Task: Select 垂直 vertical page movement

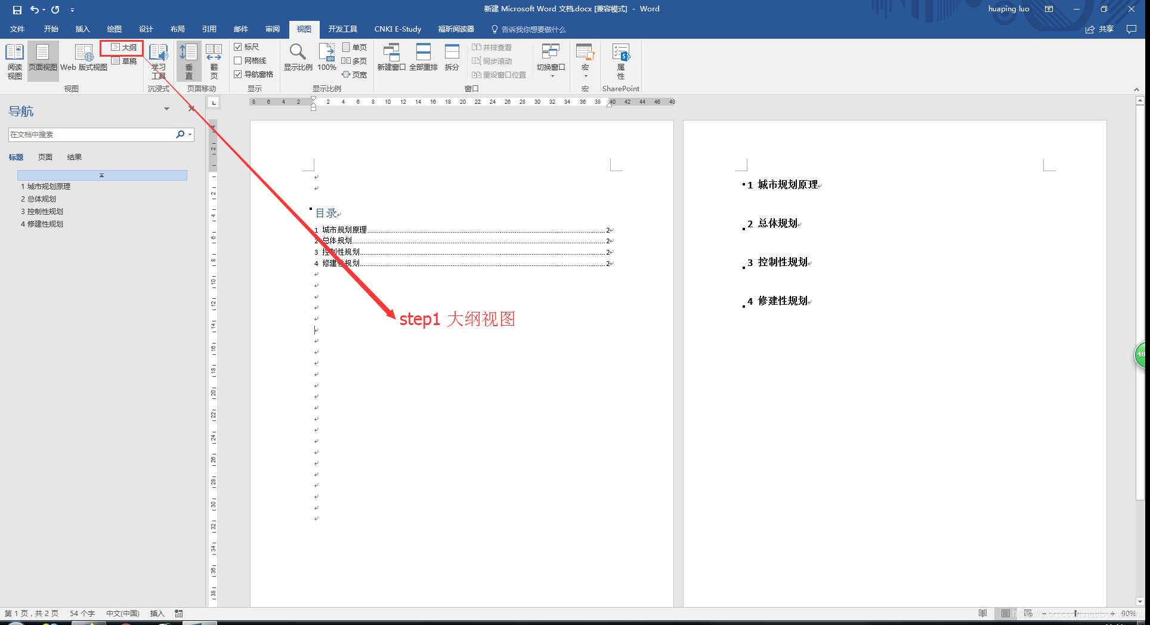Action: coord(188,61)
